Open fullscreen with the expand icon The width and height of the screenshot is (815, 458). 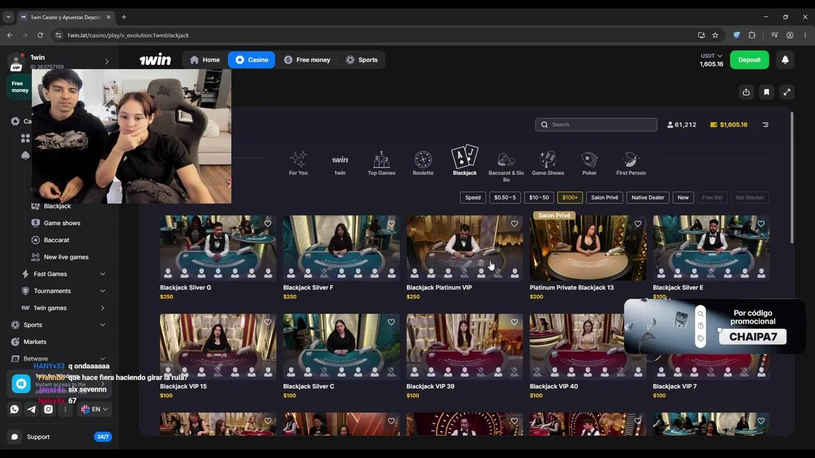coord(787,92)
